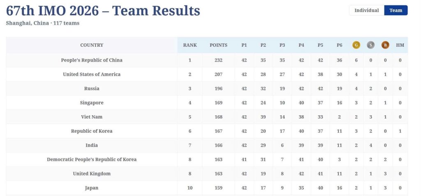Click the P3 column header
This screenshot has width=421, height=196.
click(x=282, y=45)
